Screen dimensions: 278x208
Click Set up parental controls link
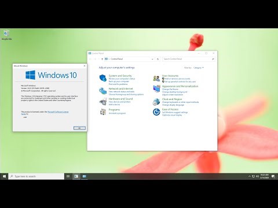pyautogui.click(x=180, y=81)
